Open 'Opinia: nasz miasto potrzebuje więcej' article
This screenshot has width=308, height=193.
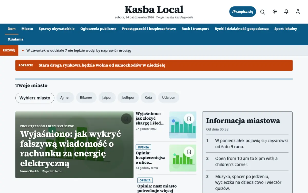tap(157, 188)
